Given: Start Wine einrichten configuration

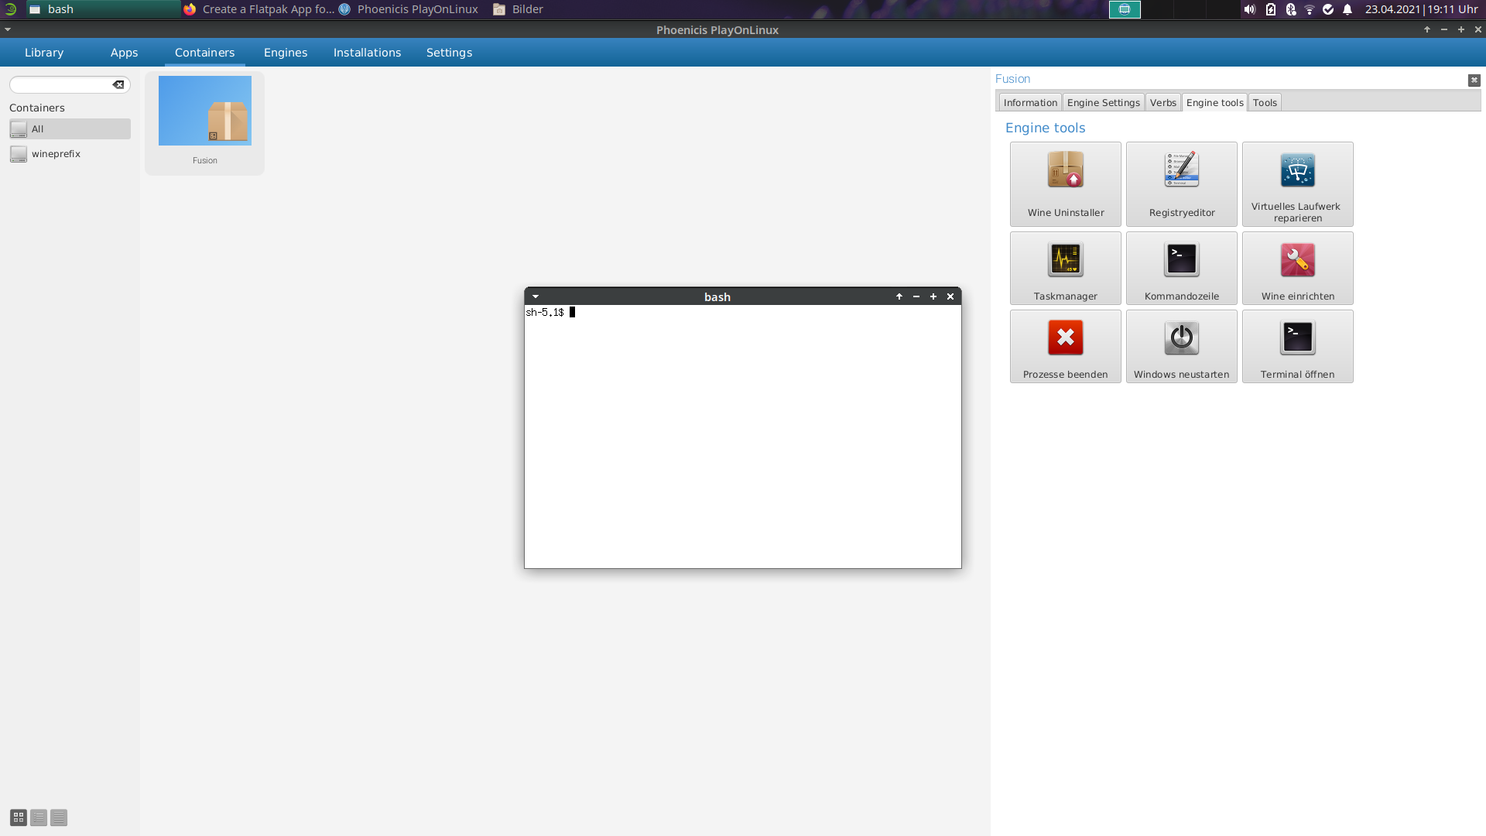Looking at the screenshot, I should (1297, 267).
